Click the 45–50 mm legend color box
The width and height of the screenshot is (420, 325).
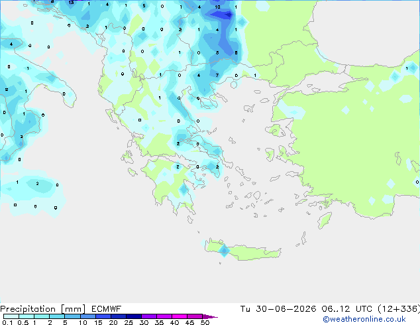tap(195, 316)
